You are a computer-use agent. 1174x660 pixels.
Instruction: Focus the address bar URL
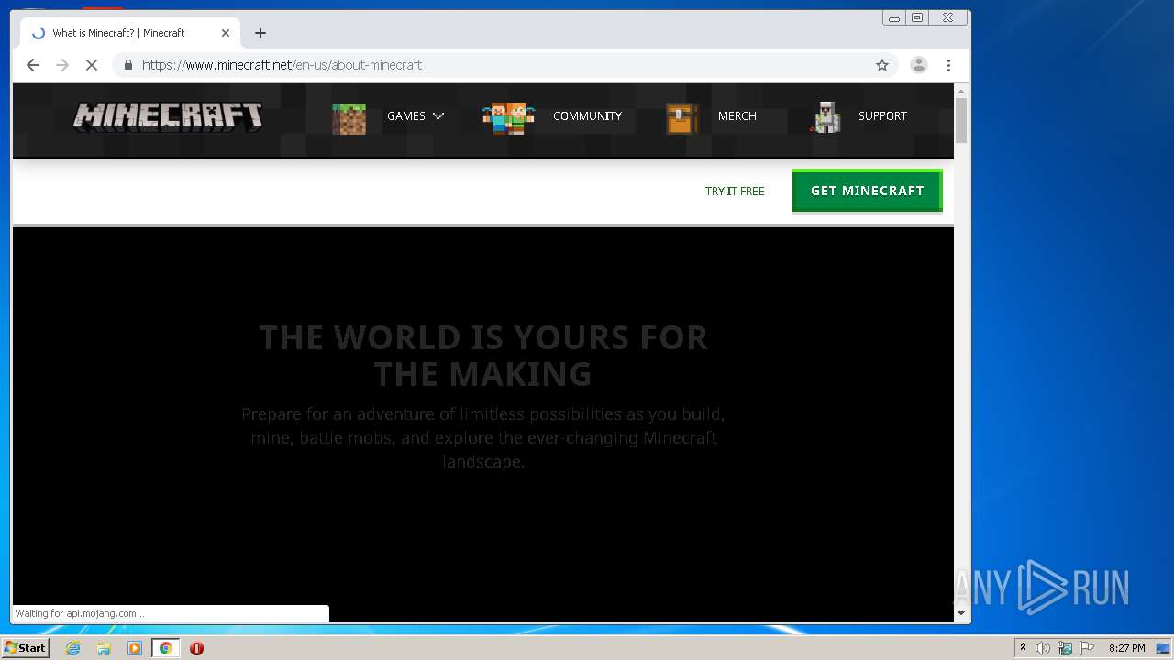(282, 65)
